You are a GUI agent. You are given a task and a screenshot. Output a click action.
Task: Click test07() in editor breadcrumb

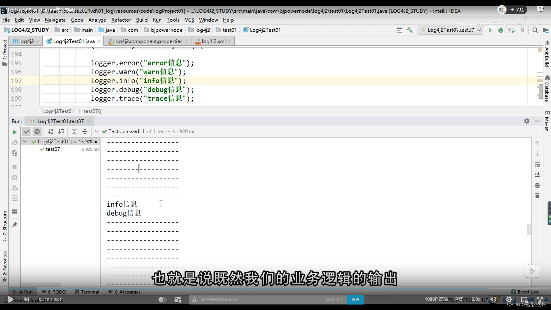click(x=92, y=111)
